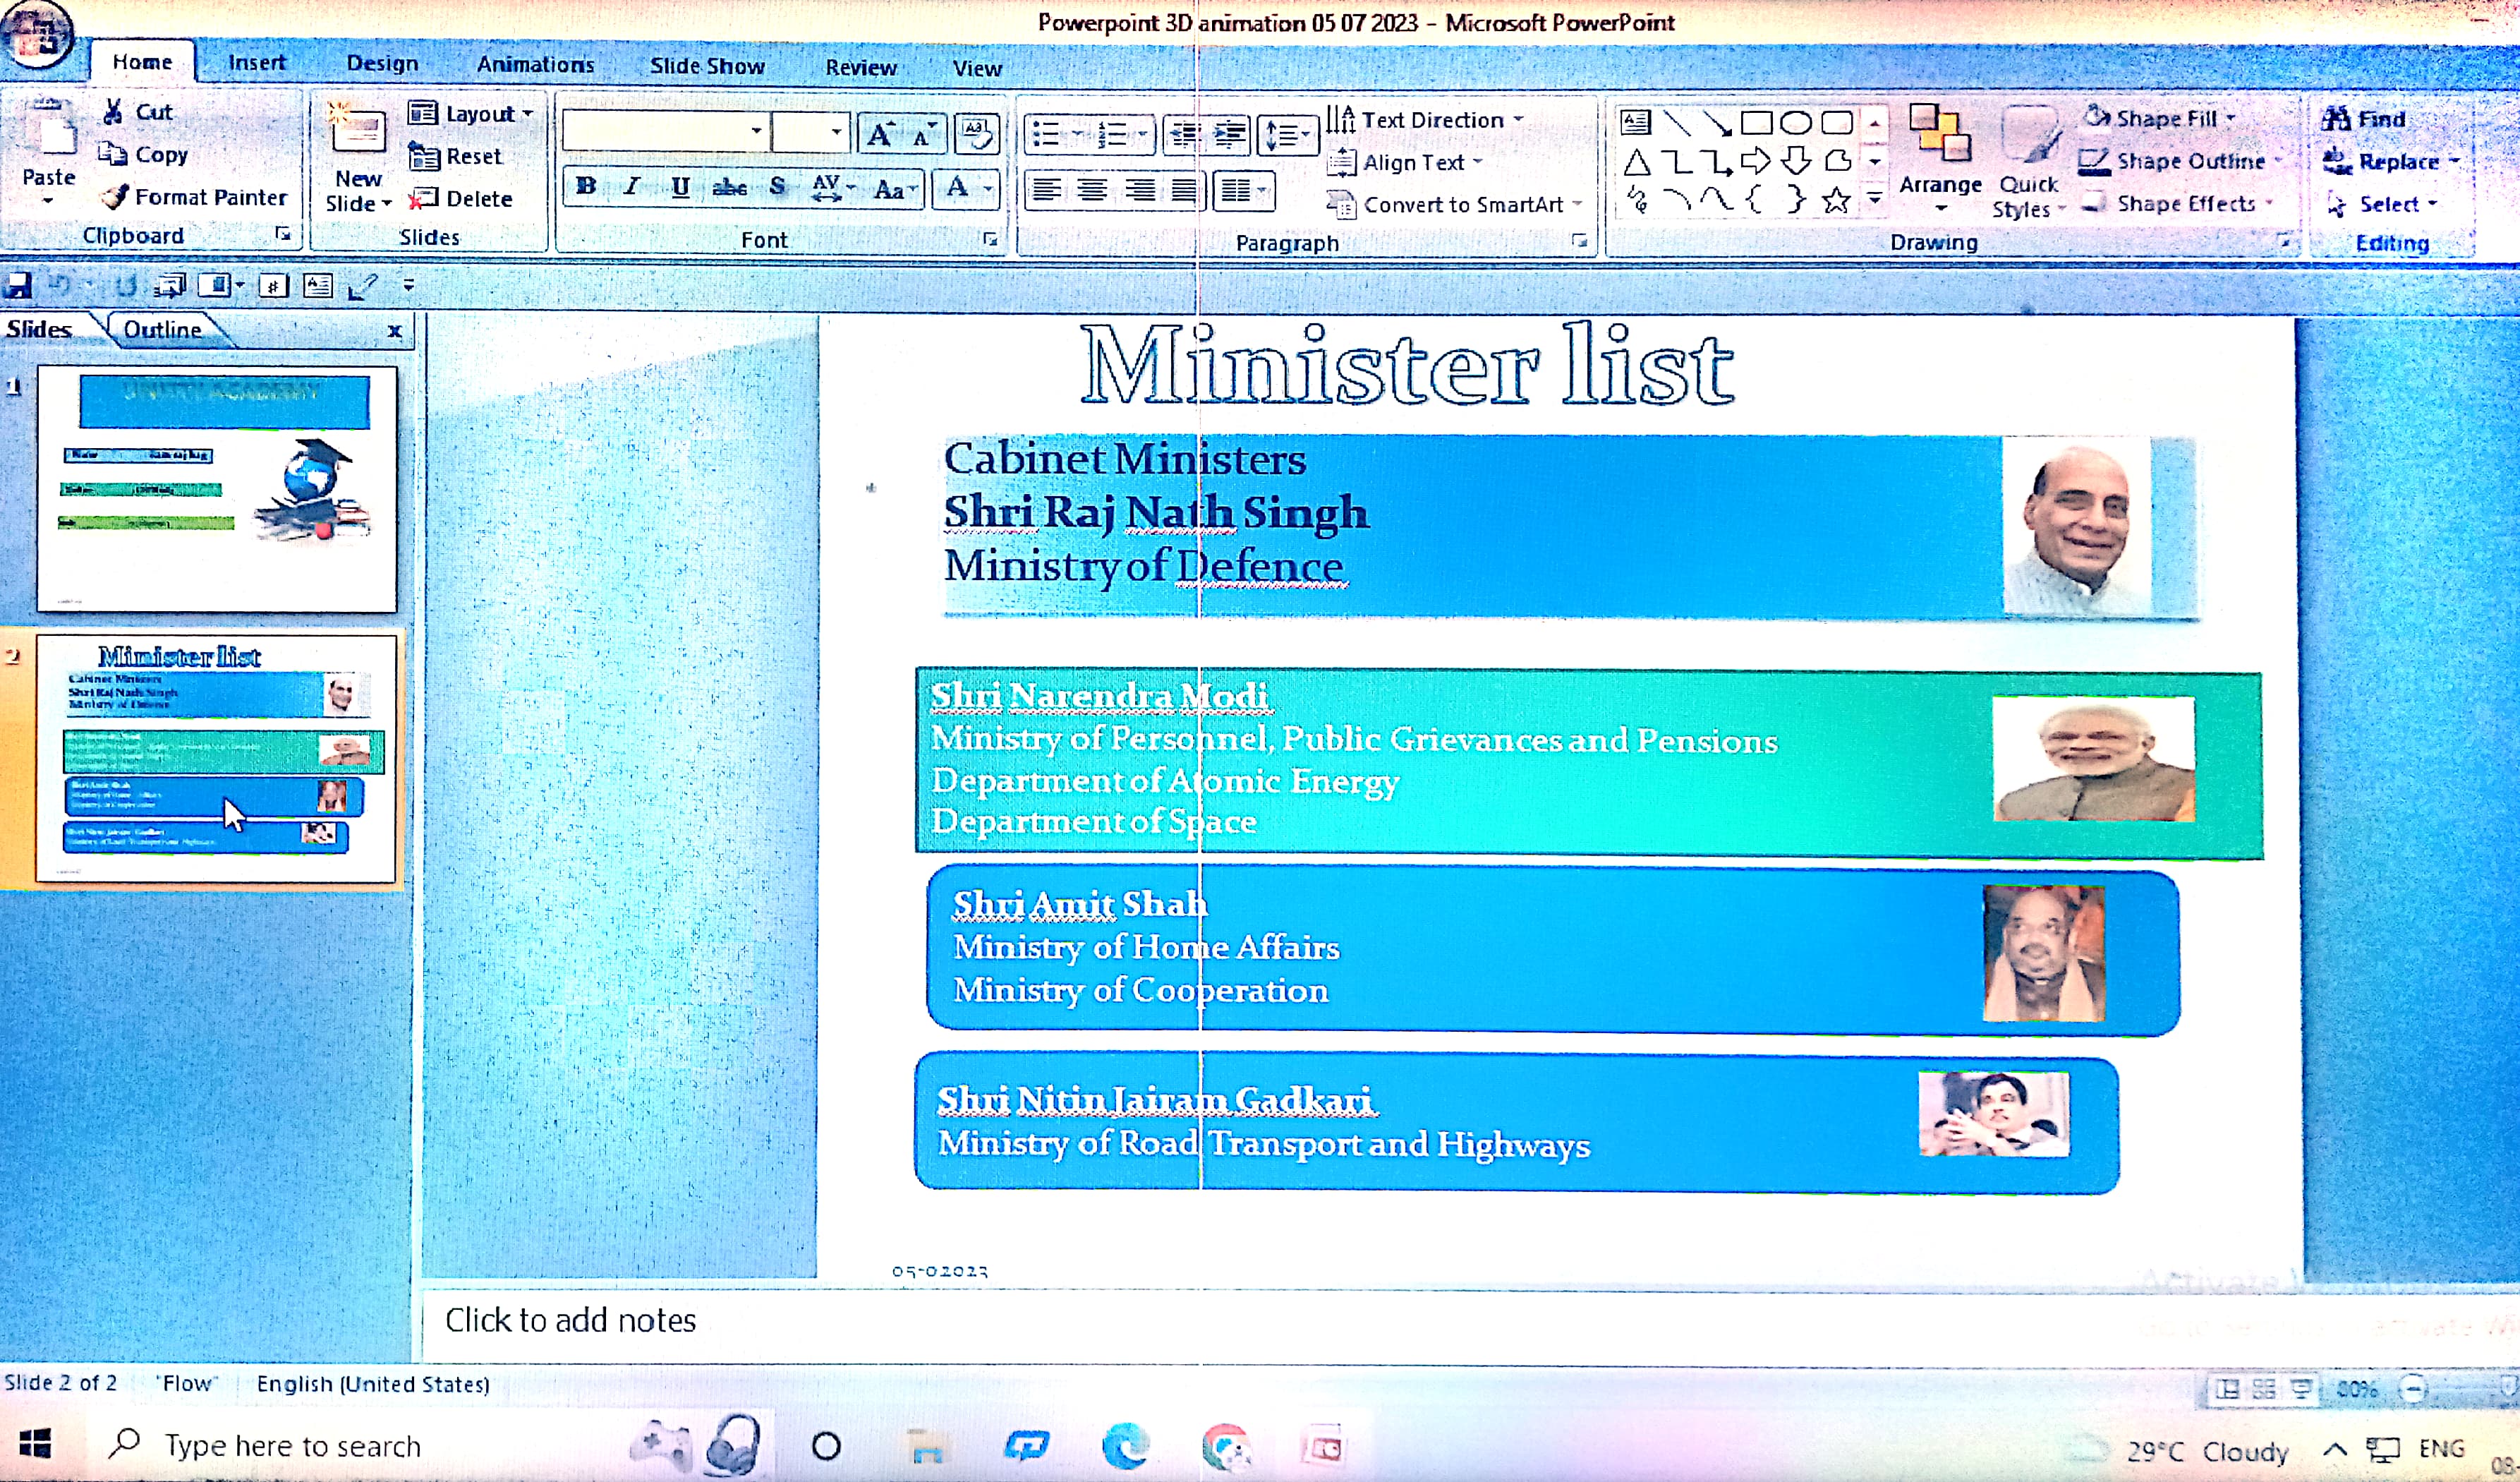This screenshot has height=1482, width=2520.
Task: Click the Bullets list icon
Action: [1046, 134]
